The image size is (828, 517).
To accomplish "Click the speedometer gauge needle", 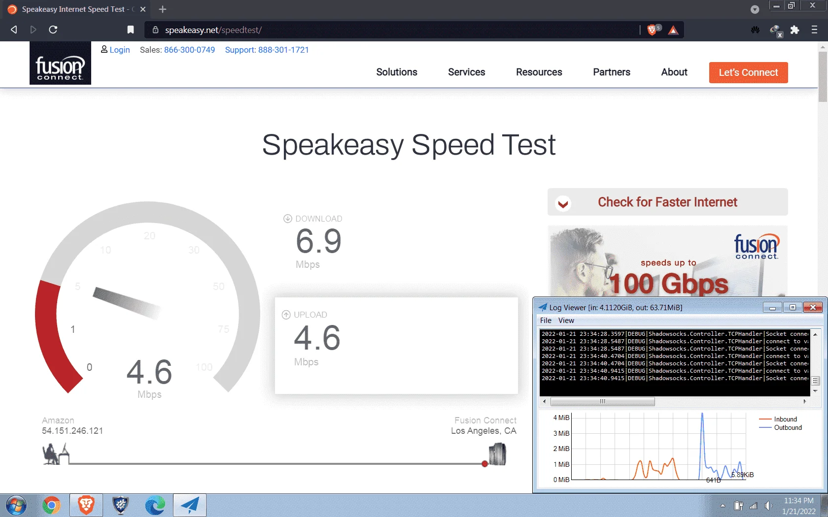I will pos(127,303).
